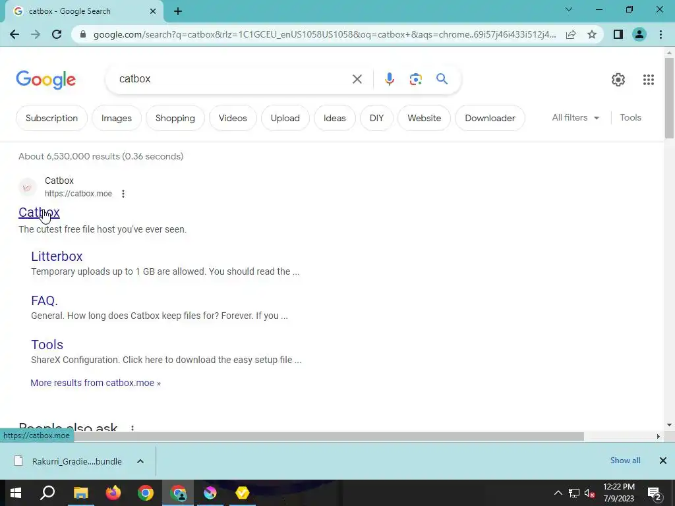Open Windows taskbar search
Image resolution: width=675 pixels, height=506 pixels.
[47, 493]
